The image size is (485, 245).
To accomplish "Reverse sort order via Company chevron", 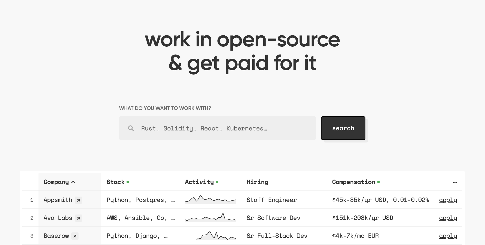I will tap(73, 182).
